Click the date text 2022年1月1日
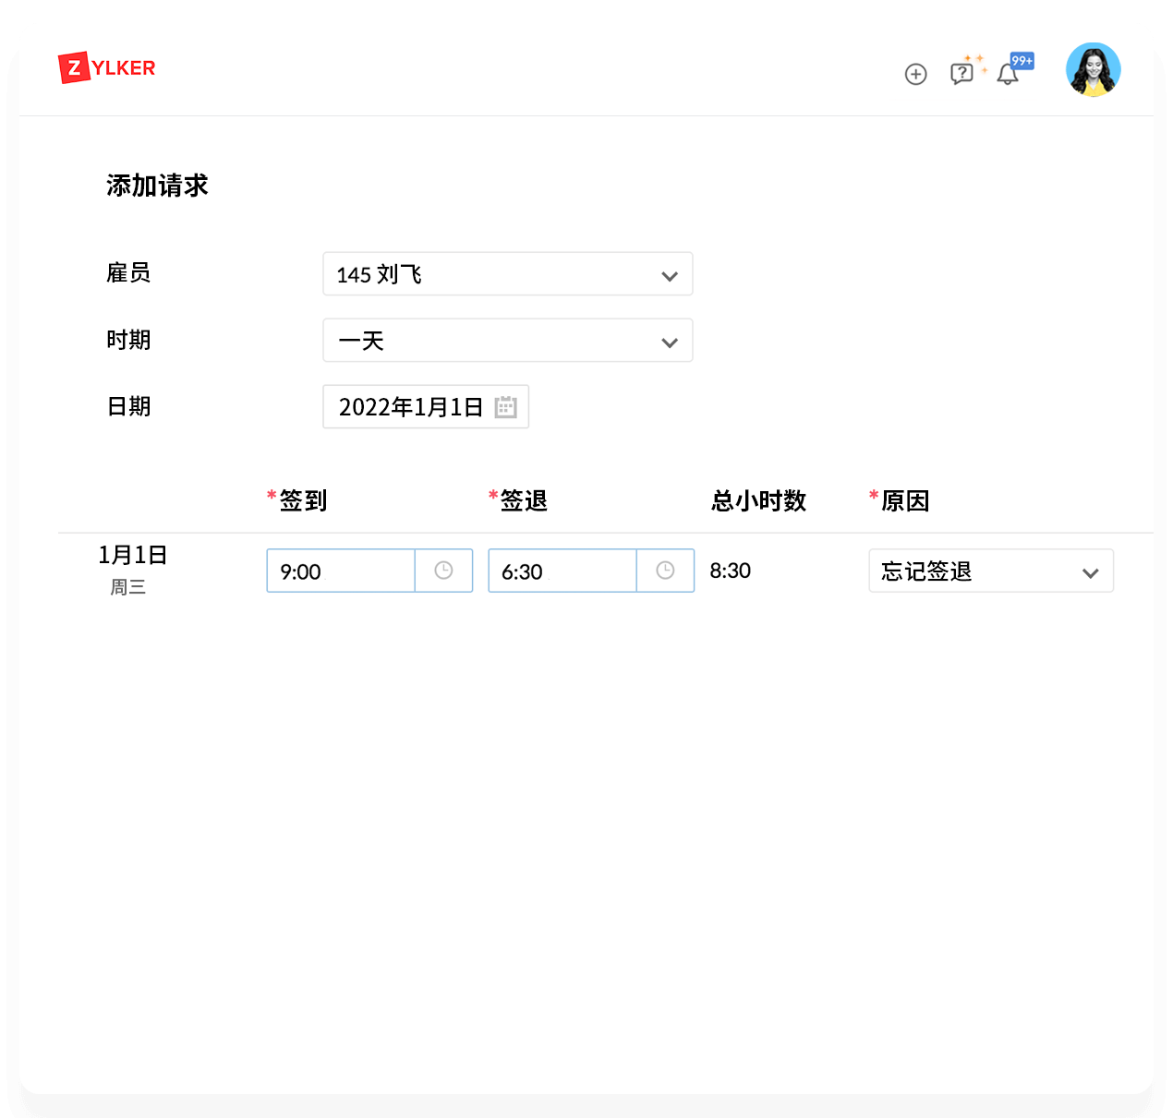This screenshot has height=1118, width=1173. pos(410,407)
